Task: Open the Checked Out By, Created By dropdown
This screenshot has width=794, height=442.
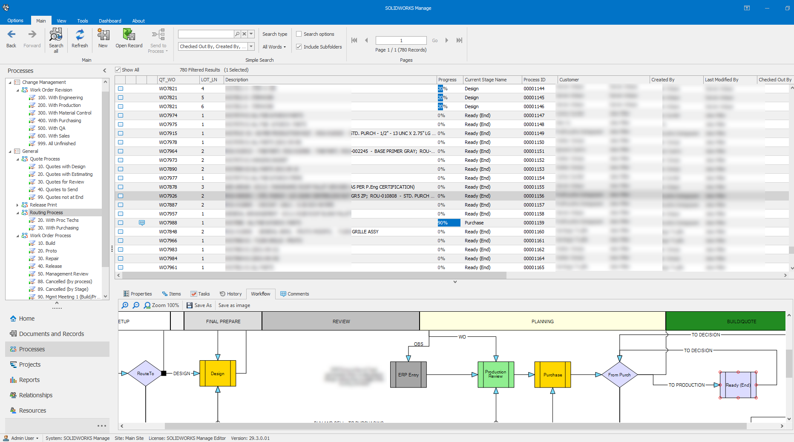Action: point(251,46)
